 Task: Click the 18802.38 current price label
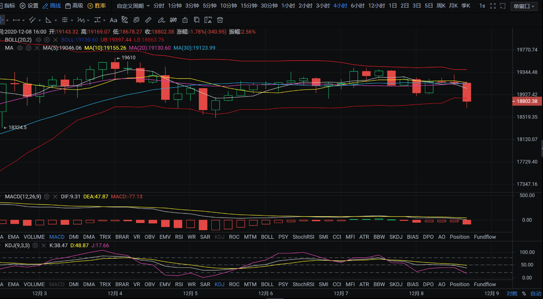[x=526, y=101]
